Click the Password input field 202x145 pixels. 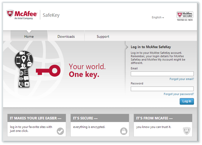point(162,89)
